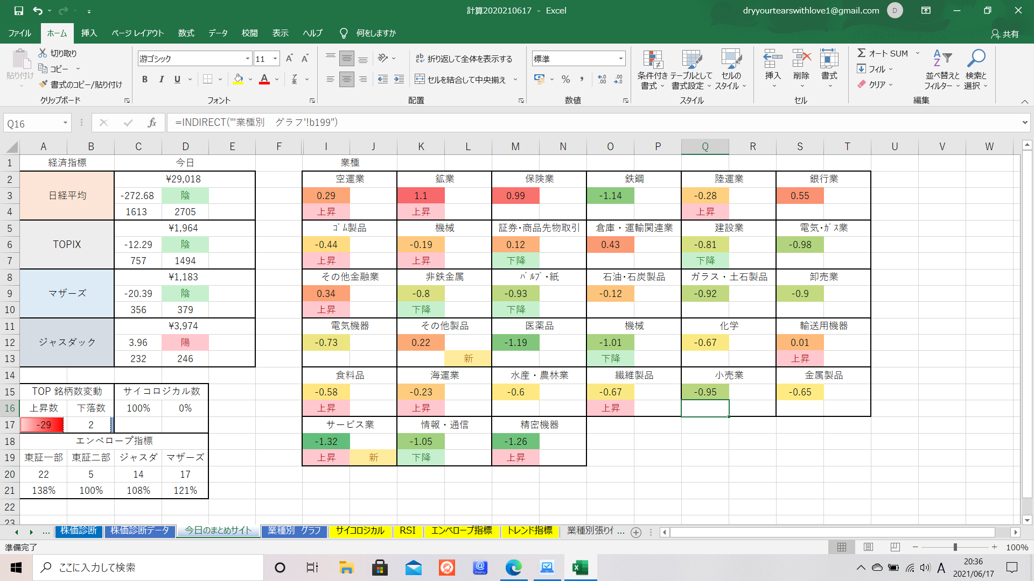Toggle wrap text for the cell

464,59
